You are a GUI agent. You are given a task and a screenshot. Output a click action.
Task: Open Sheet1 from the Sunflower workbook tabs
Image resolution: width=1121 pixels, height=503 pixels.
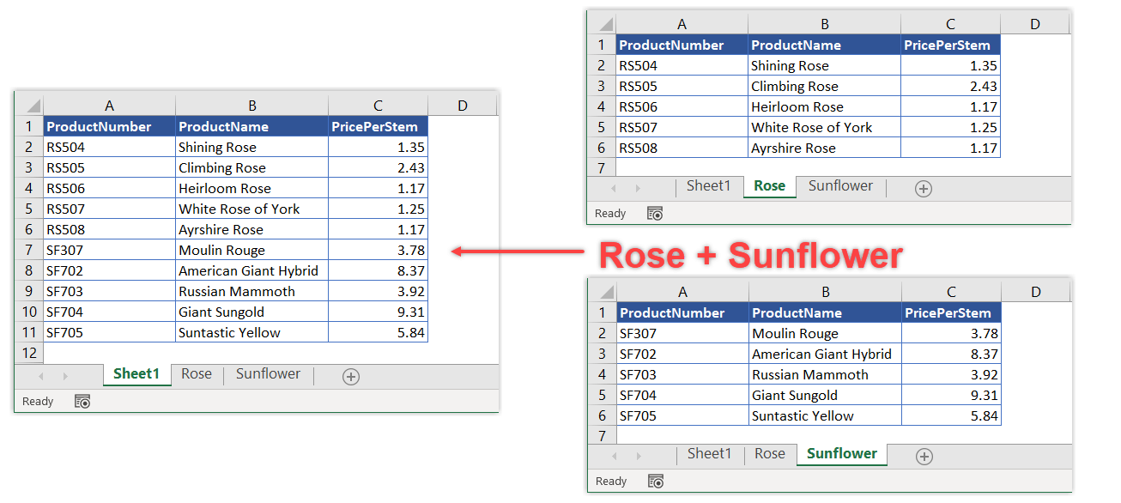(710, 455)
